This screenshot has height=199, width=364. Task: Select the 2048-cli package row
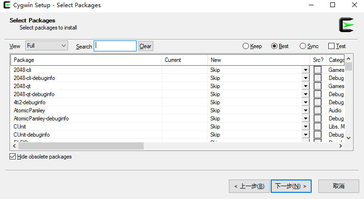[177, 70]
